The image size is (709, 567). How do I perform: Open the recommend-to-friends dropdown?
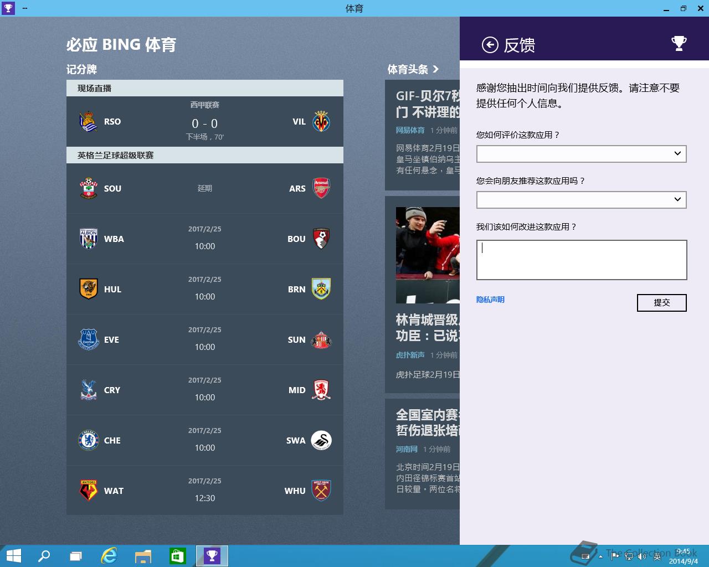(582, 200)
